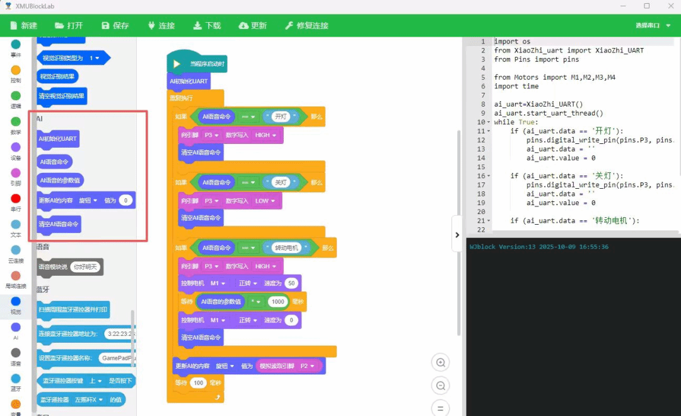Select the 蓝牙 block category
Image resolution: width=681 pixels, height=416 pixels.
[x=16, y=379]
